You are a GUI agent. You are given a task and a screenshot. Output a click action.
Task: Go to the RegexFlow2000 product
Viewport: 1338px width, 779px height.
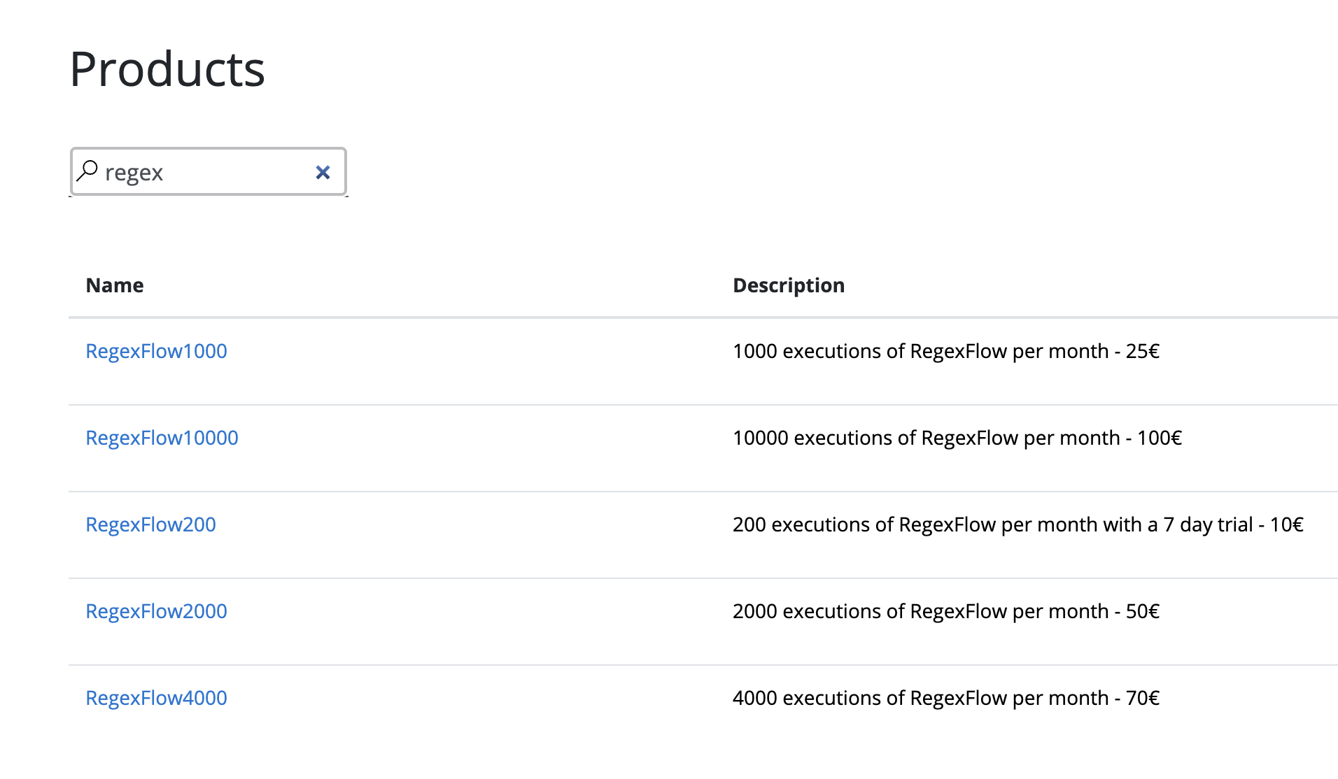[156, 611]
